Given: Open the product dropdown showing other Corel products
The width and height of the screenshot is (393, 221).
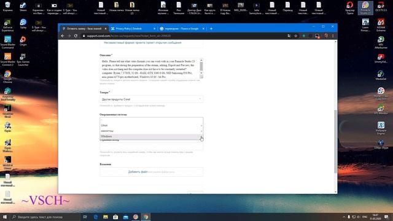Looking at the screenshot, I should [x=152, y=99].
